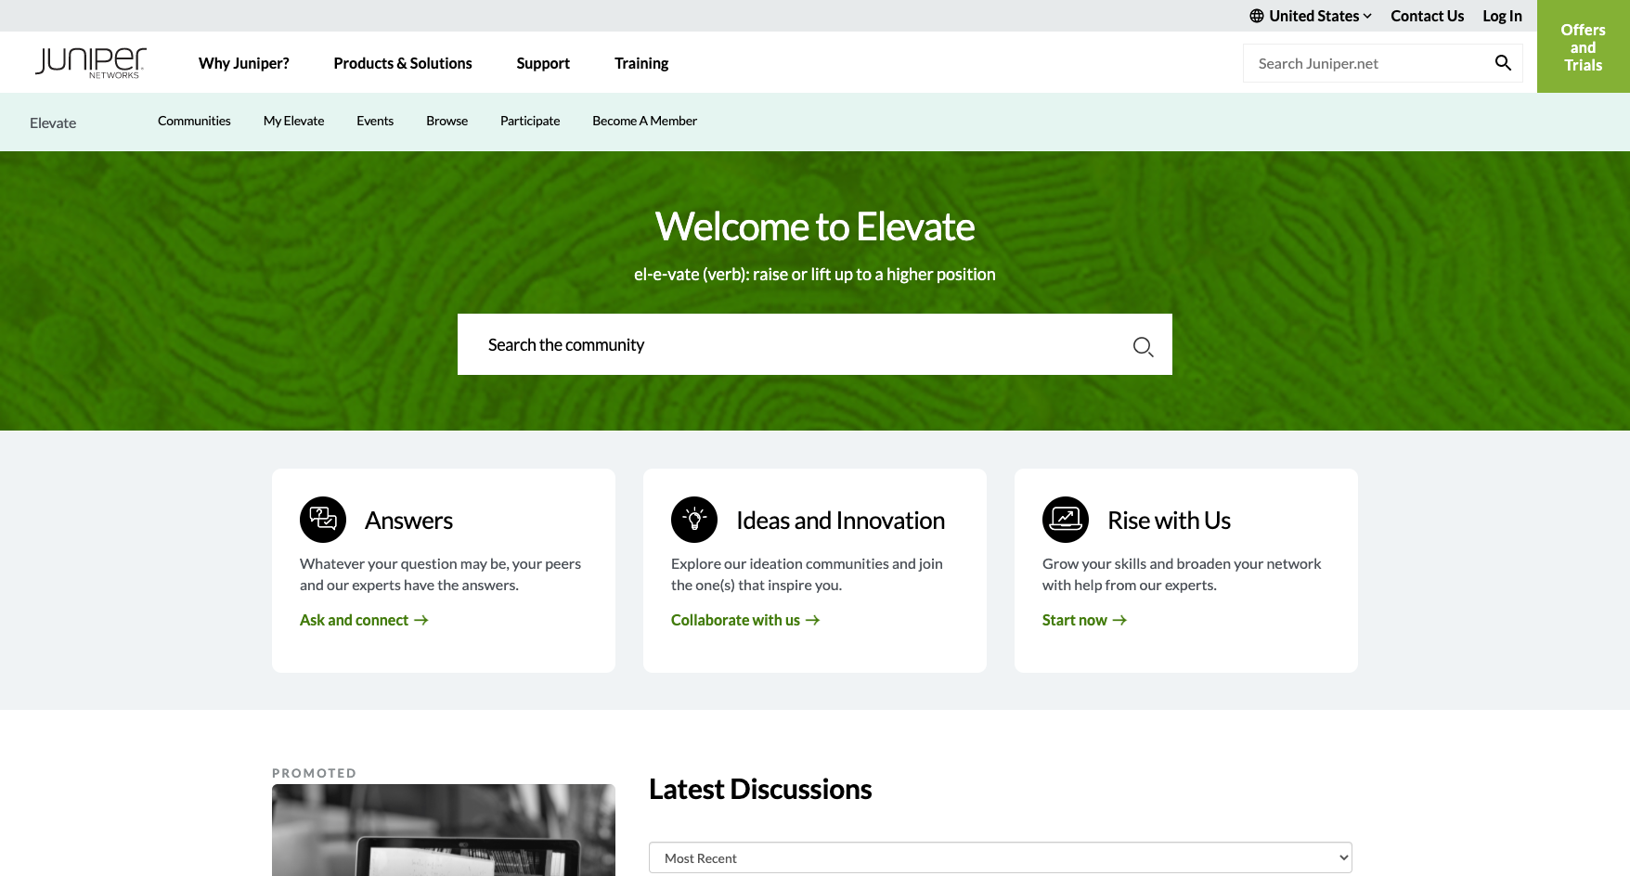1630x876 pixels.
Task: Click the Juniper Networks logo
Action: (91, 62)
